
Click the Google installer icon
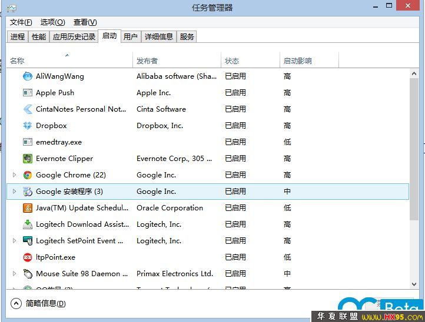click(28, 192)
